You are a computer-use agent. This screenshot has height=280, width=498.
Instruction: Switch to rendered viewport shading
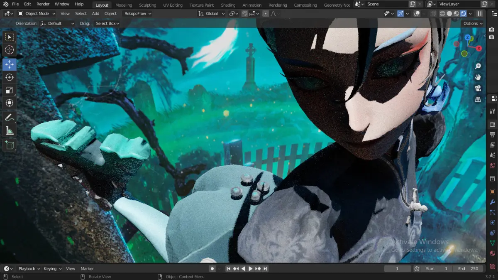tap(463, 13)
